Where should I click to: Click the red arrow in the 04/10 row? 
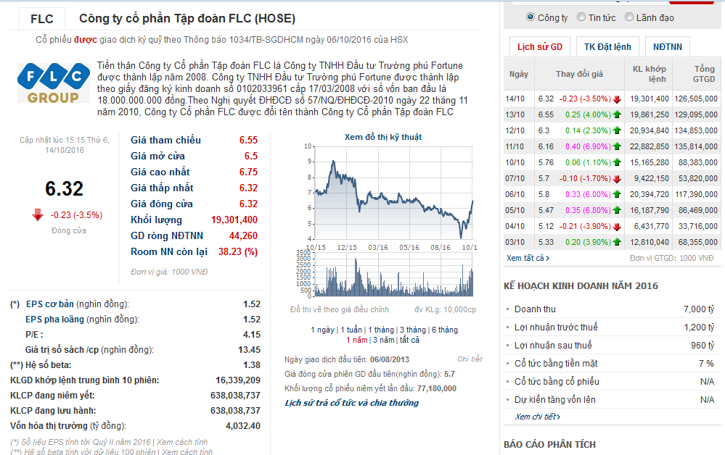617,226
